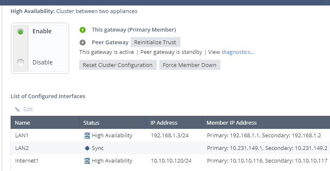Click the Sync icon in LAN2 row

coord(87,148)
